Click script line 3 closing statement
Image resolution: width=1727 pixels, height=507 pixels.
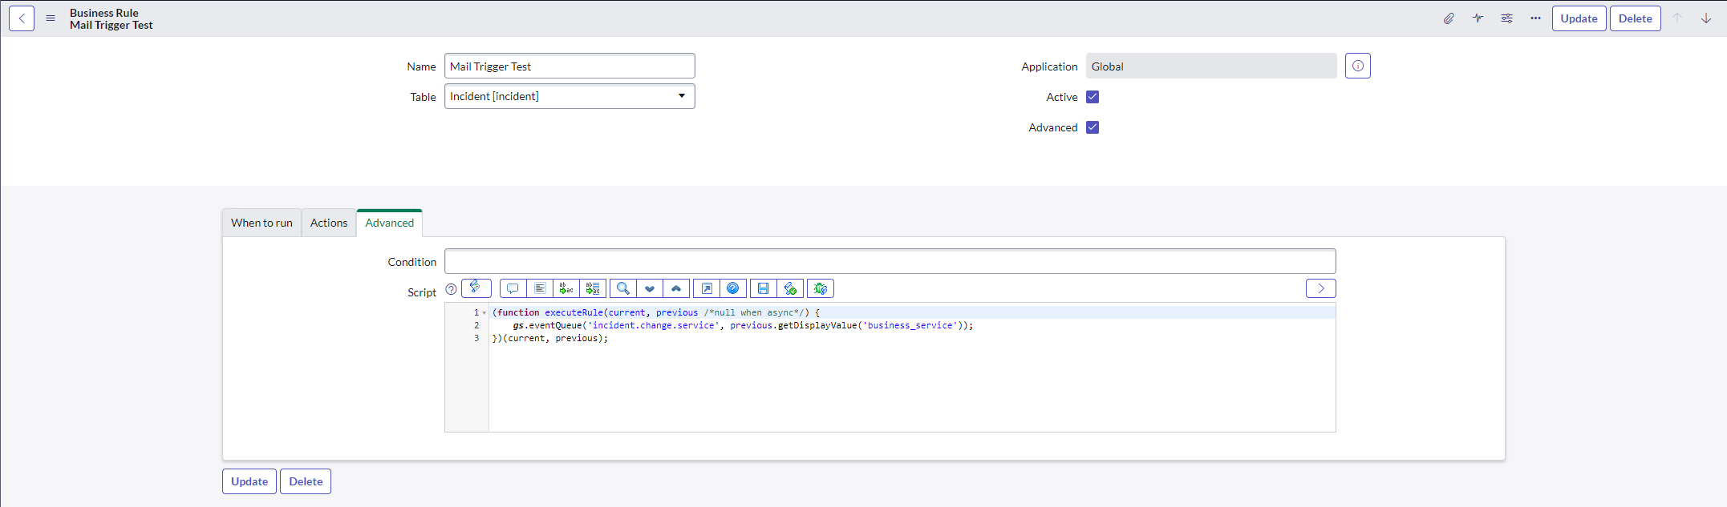coord(550,338)
